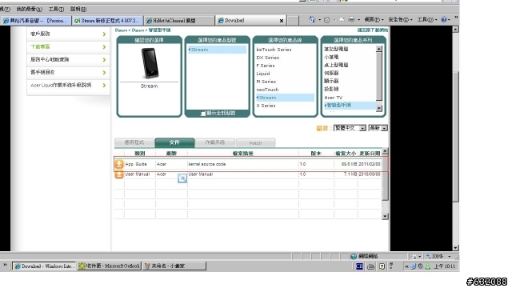
Task: Open the 網頁(P) command bar menu
Action: pyautogui.click(x=374, y=20)
